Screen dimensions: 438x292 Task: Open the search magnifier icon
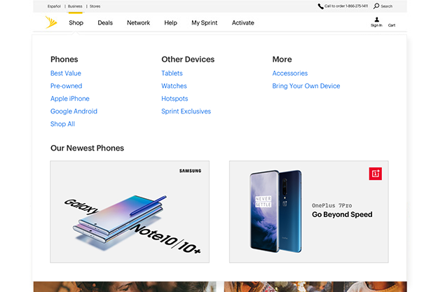pos(376,6)
